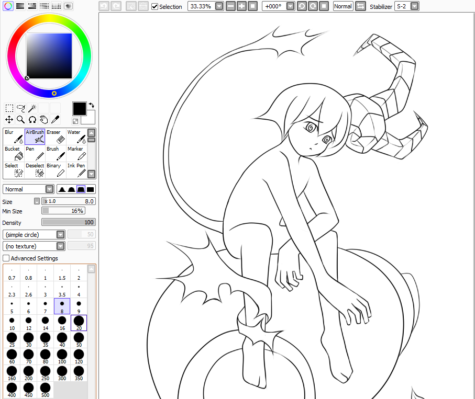Adjust the Min Size slider
Screen dimensions: 475x399
(x=63, y=211)
